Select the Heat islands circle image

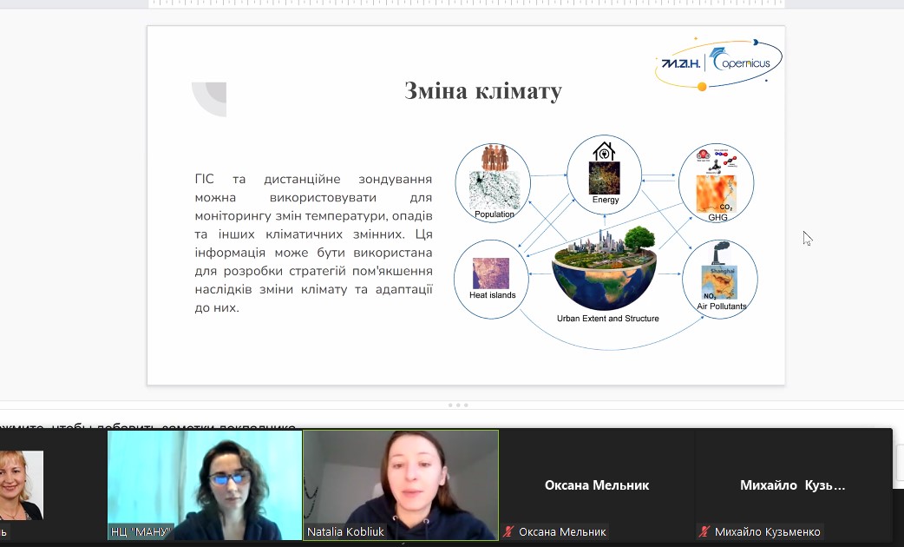(x=492, y=278)
